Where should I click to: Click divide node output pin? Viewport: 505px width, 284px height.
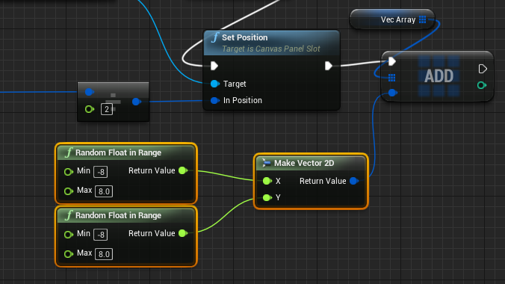(x=136, y=102)
